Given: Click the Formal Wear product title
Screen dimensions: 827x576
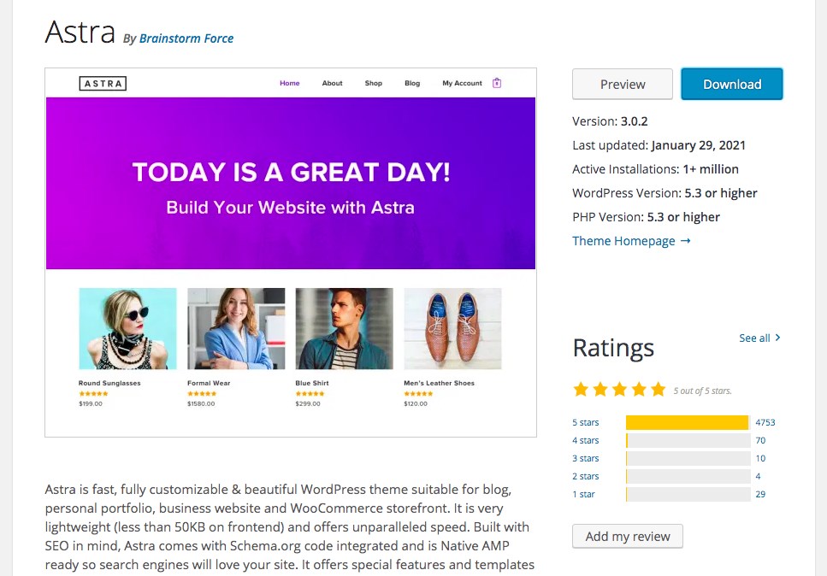Looking at the screenshot, I should (209, 383).
